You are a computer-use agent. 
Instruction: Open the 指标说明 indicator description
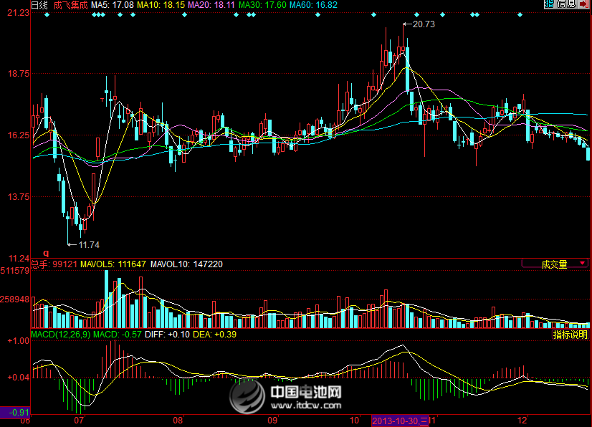pyautogui.click(x=570, y=335)
